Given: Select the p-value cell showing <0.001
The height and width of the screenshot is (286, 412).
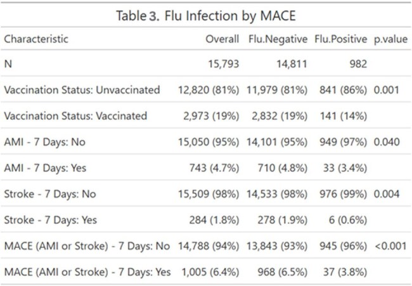Looking at the screenshot, I should point(390,246).
